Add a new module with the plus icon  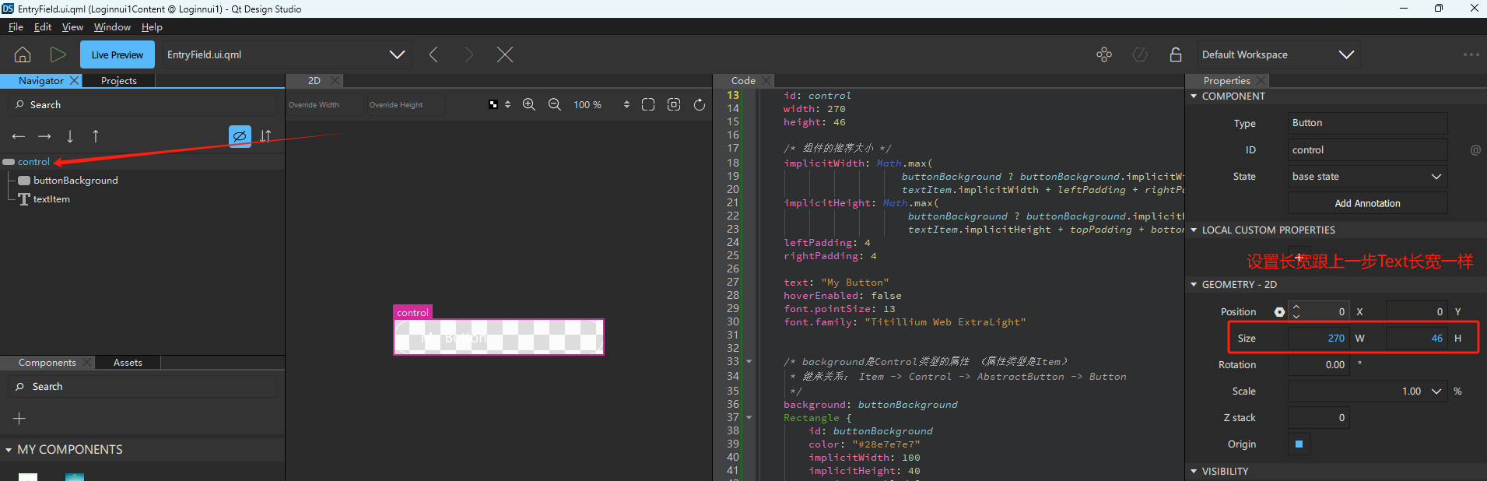click(x=19, y=419)
